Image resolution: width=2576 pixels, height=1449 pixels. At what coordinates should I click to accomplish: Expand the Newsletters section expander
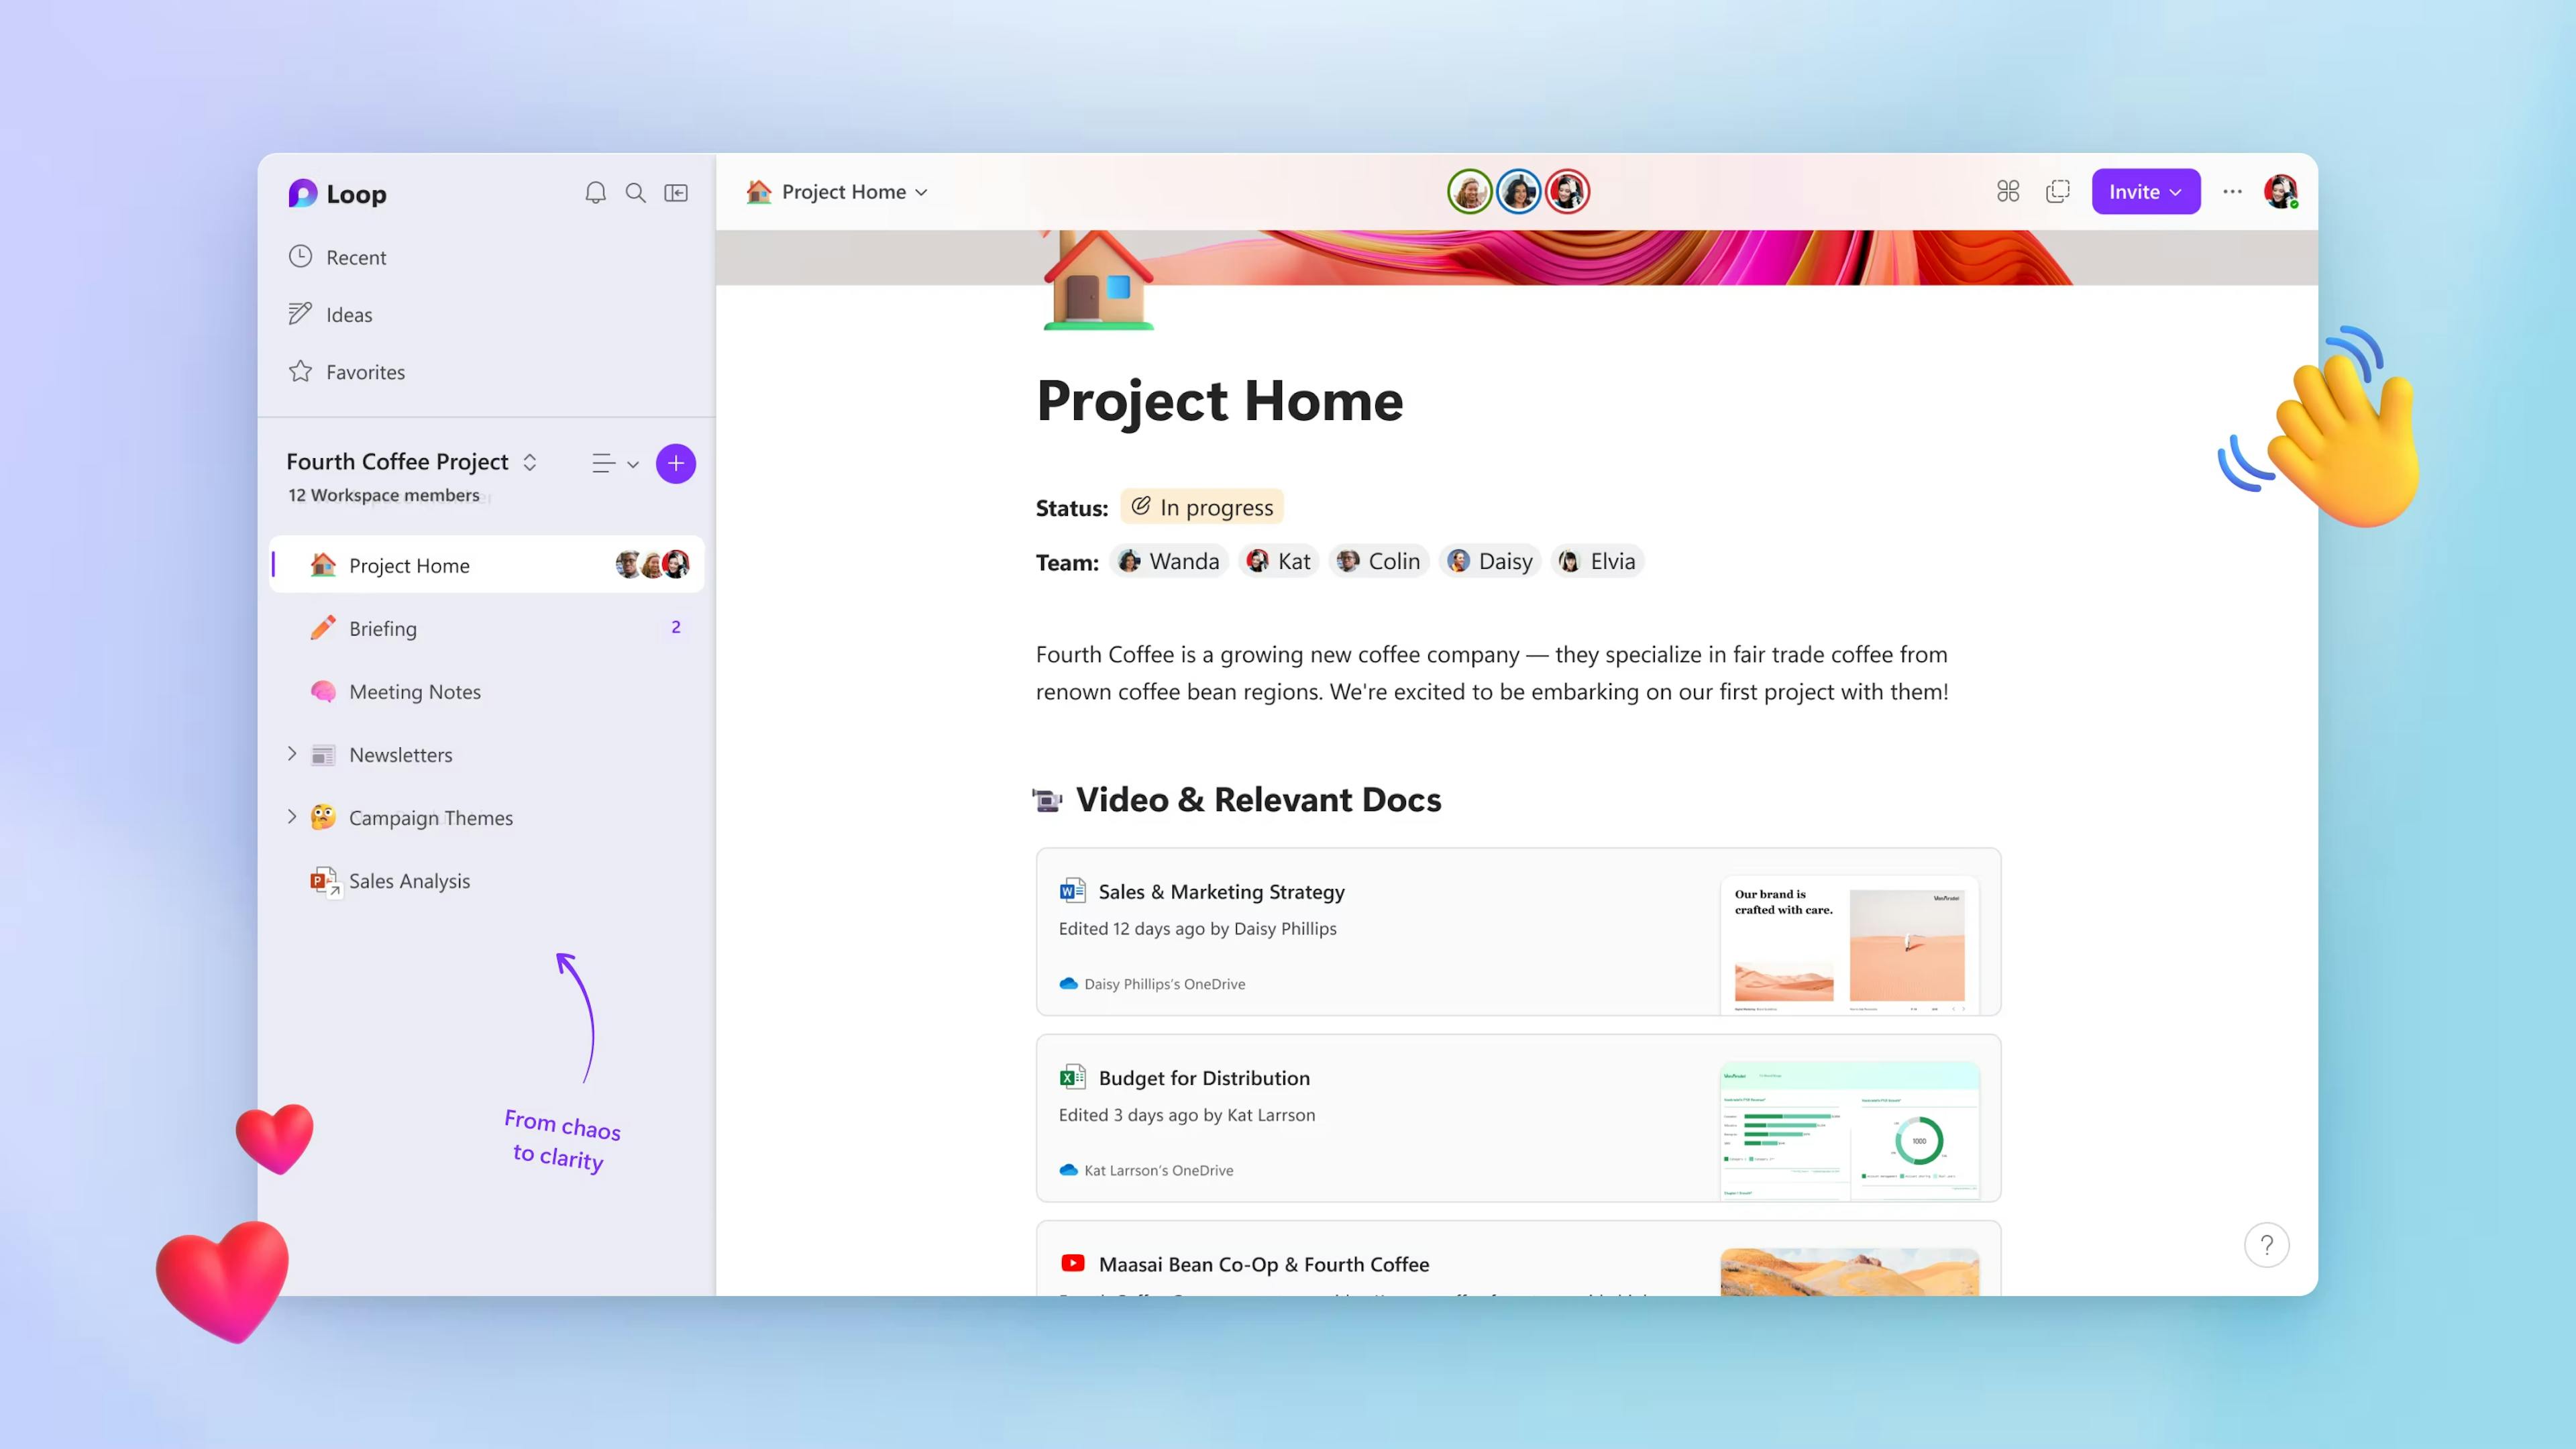click(x=292, y=754)
